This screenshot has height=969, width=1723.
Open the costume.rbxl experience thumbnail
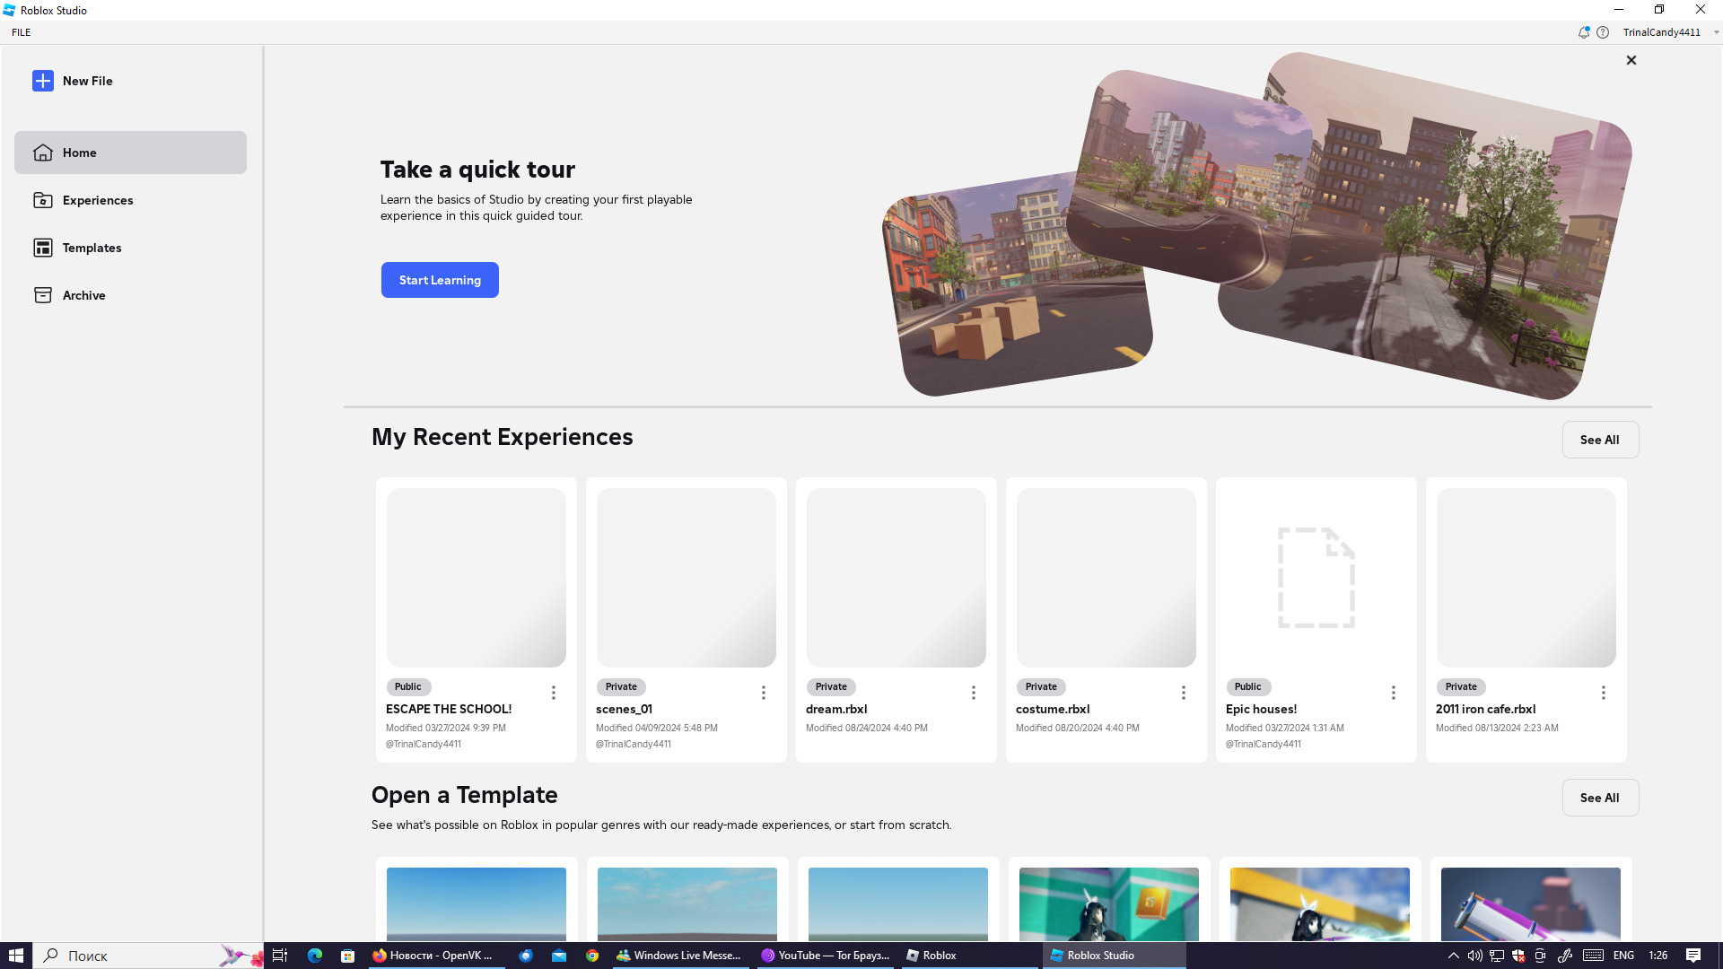(1106, 578)
